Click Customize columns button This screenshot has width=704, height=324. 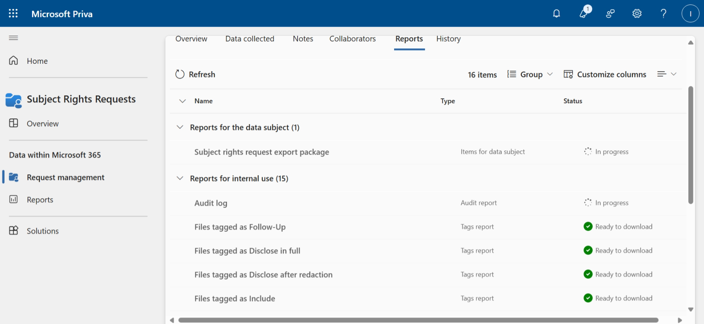(605, 74)
